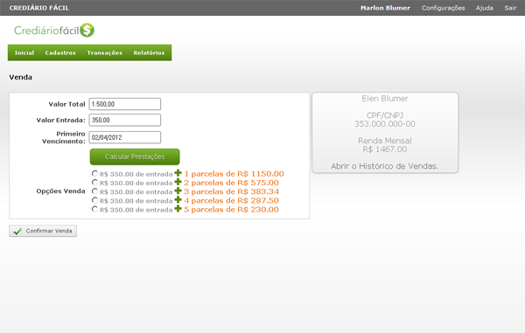Choose the 3 parcelas de R$ 383.34 radio

[x=94, y=191]
